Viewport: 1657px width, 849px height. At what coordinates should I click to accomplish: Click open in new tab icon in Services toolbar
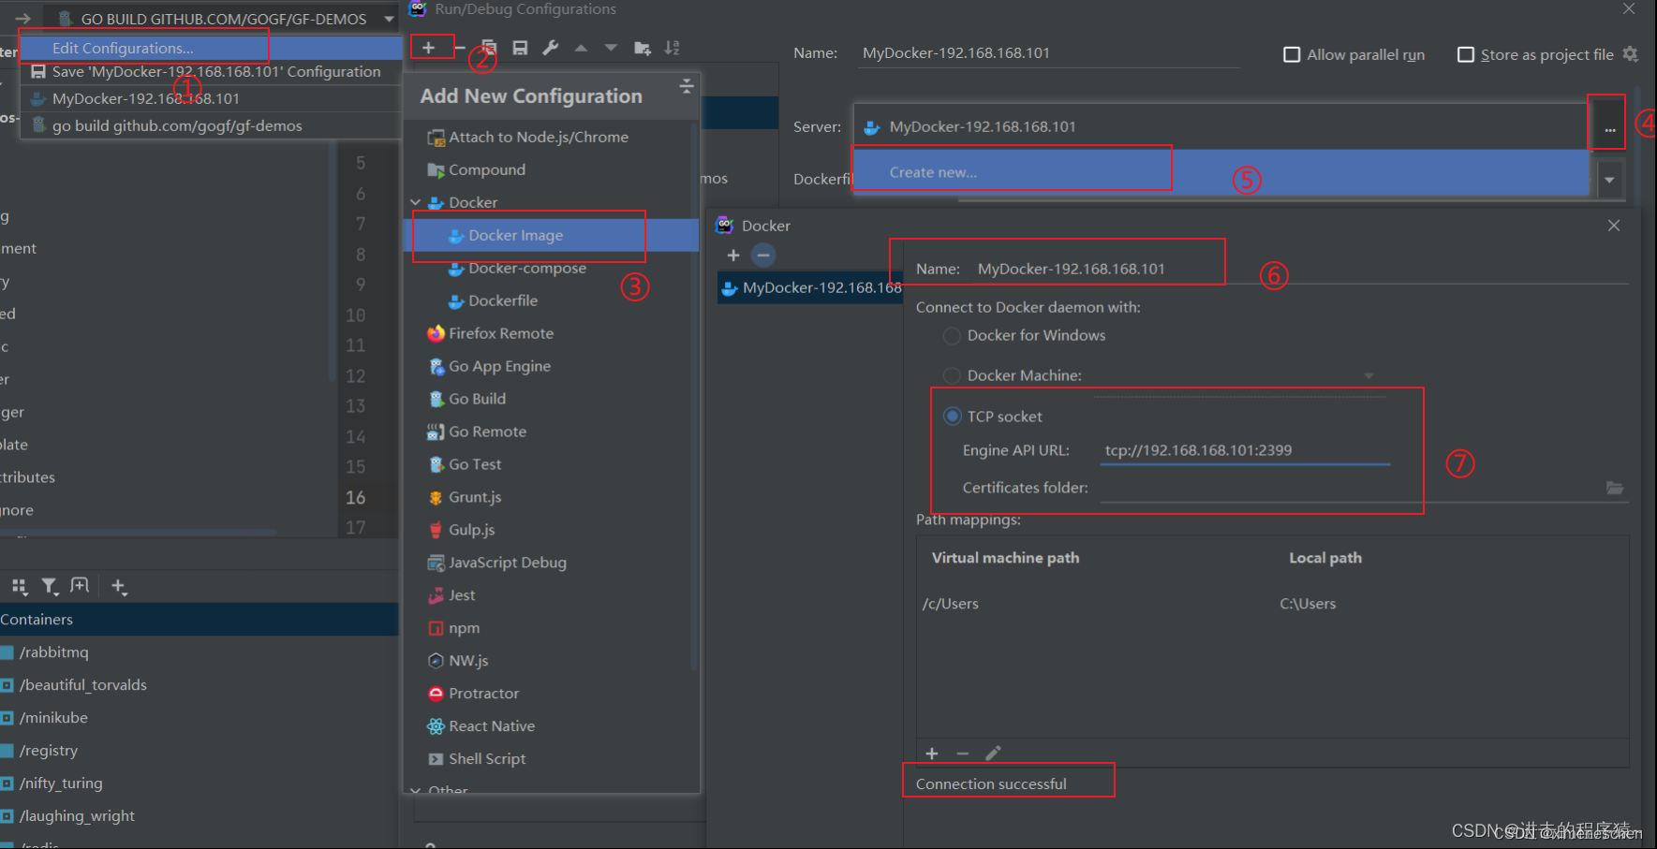tap(80, 586)
